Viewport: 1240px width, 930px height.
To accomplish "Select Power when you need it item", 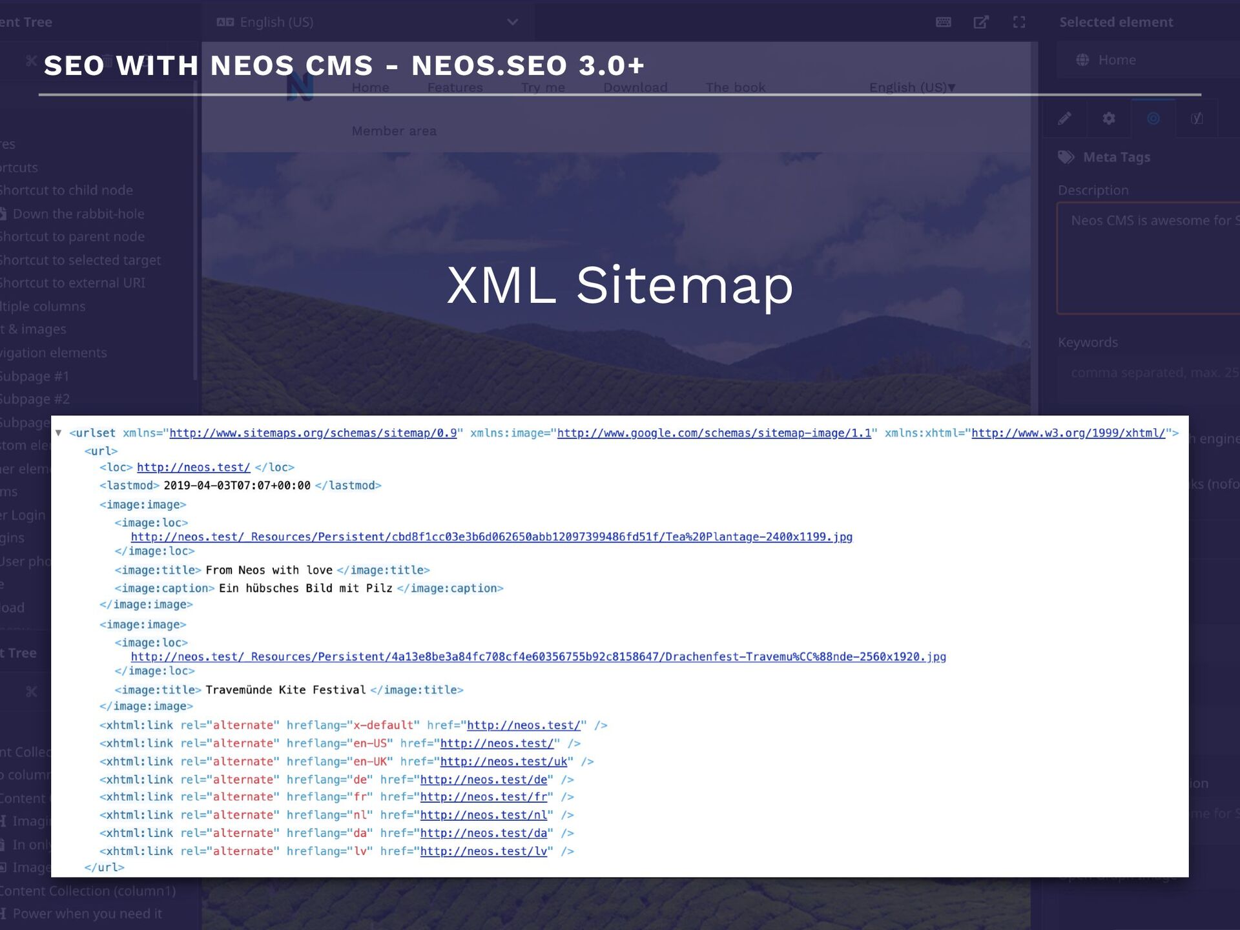I will (87, 914).
